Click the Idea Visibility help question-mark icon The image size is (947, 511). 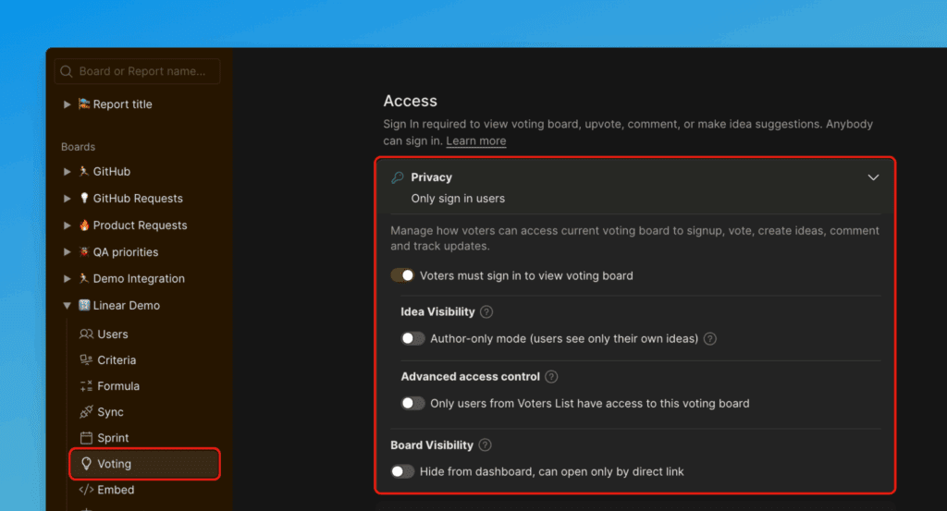pos(486,312)
